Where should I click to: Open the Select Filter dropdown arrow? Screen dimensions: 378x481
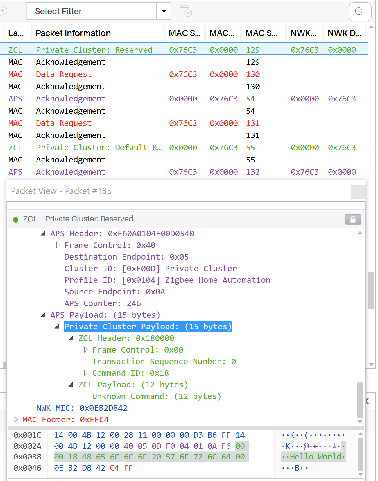pos(164,11)
